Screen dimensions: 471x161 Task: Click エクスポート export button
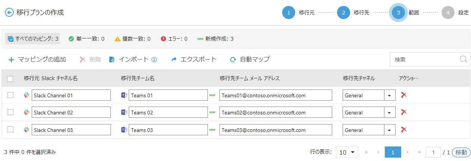(194, 59)
